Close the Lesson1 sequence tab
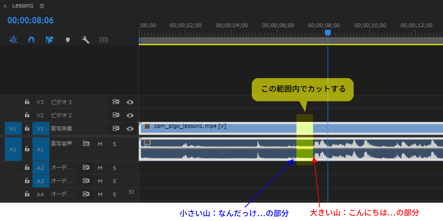The height and width of the screenshot is (221, 443). pyautogui.click(x=5, y=6)
